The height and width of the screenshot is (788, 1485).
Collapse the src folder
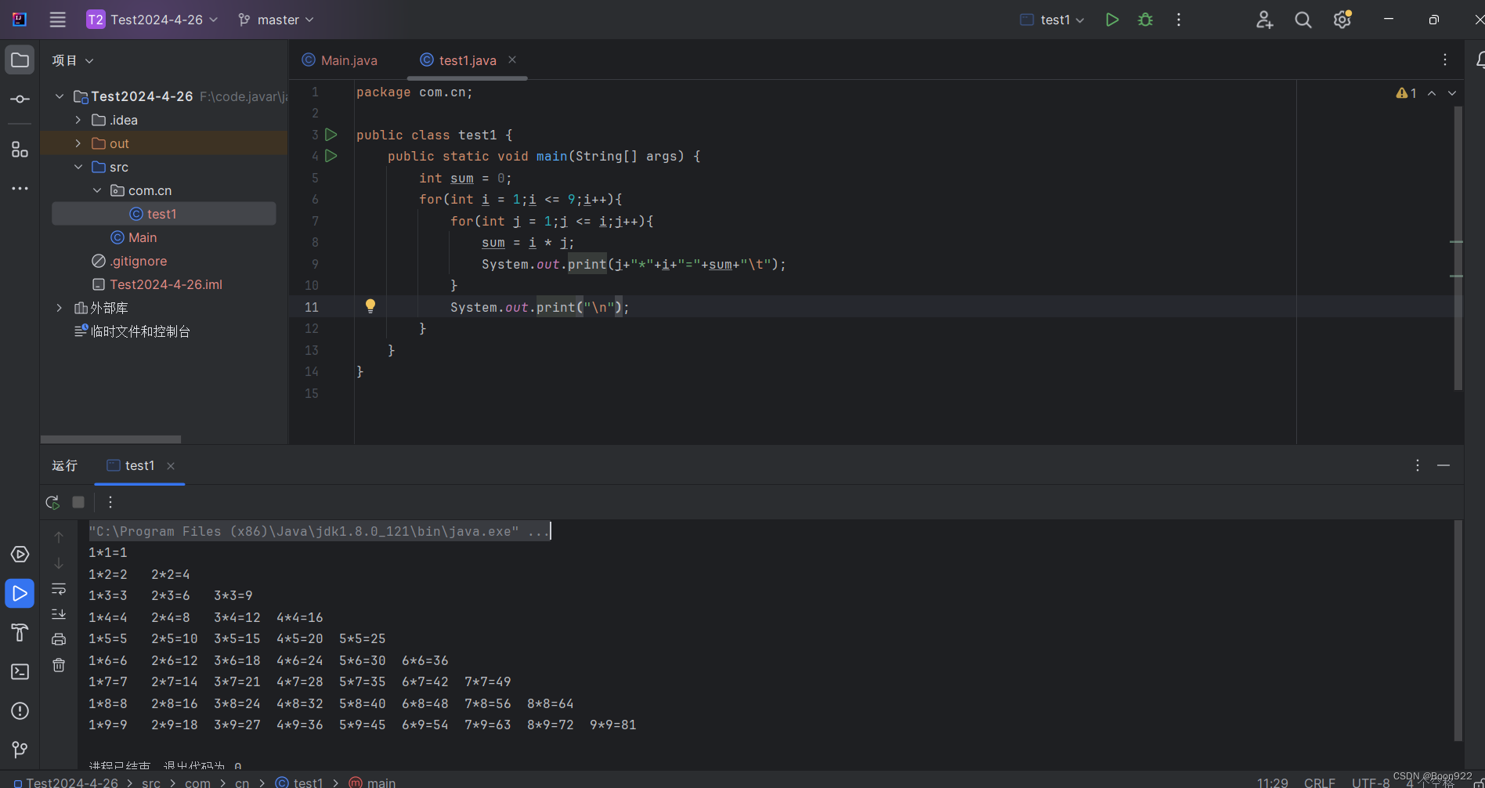pos(78,167)
